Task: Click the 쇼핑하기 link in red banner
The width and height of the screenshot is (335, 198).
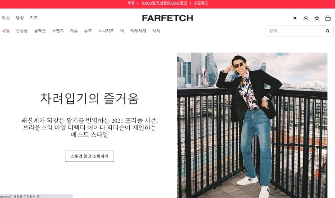Action: [x=201, y=3]
